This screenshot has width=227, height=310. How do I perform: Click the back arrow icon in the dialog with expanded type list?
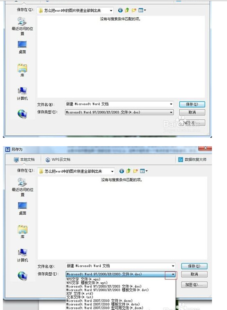122,171
